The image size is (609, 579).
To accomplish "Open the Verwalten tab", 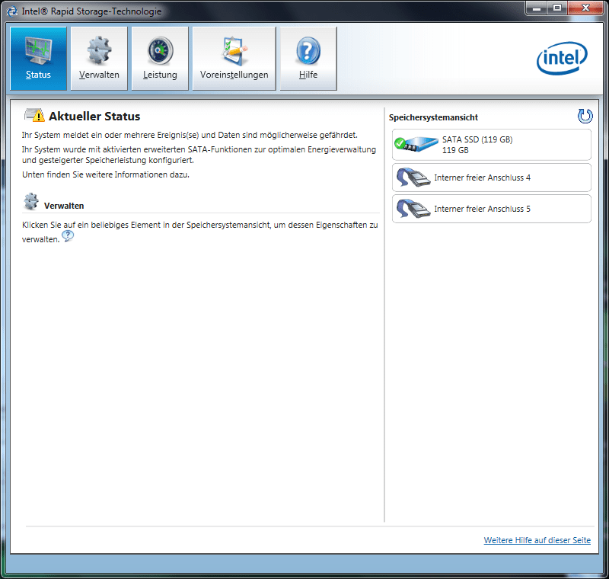I will click(x=99, y=59).
